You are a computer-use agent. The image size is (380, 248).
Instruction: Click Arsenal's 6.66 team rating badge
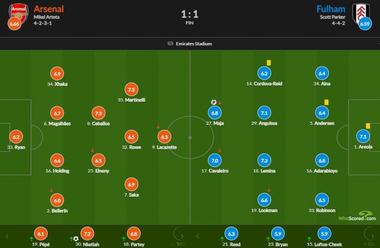point(14,24)
